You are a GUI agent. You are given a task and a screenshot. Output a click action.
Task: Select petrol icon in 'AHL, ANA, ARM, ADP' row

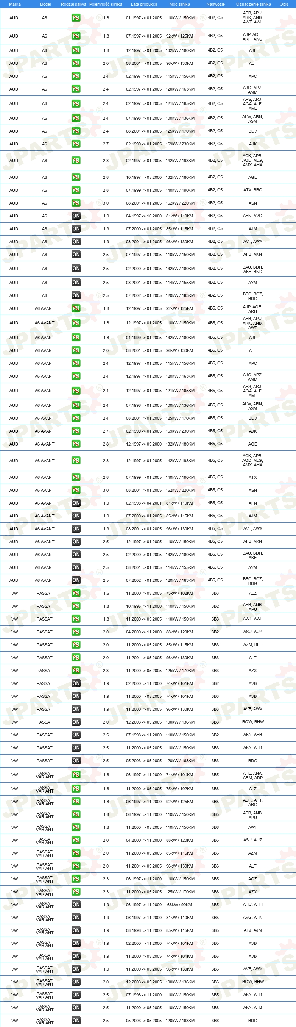(x=76, y=775)
